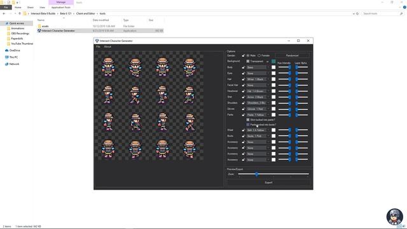Open the Body color swatch
This screenshot has height=229, width=407.
[x=273, y=67]
